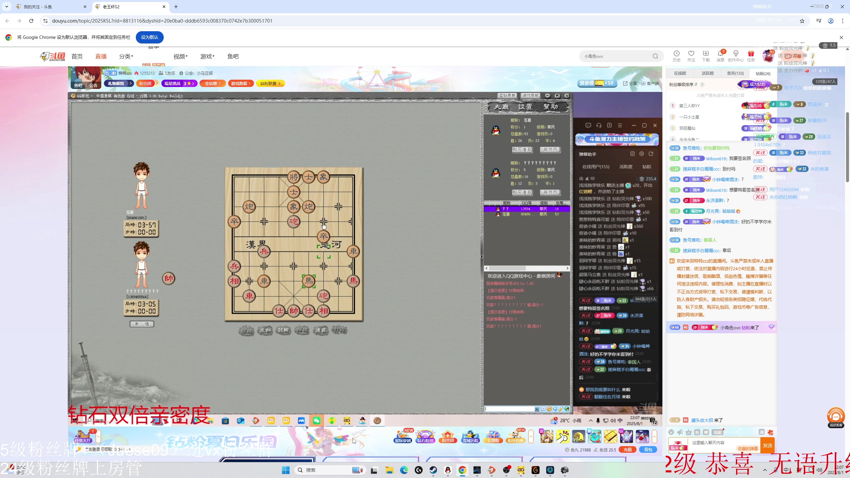850x478 pixels.
Task: Expand the 分类 dropdown in navigation
Action: [126, 56]
